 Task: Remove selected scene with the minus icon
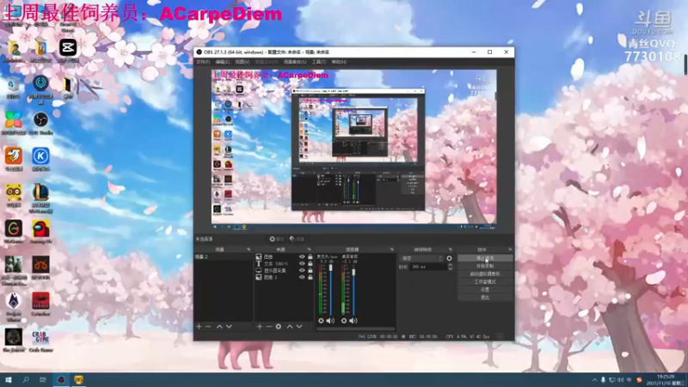click(x=208, y=327)
